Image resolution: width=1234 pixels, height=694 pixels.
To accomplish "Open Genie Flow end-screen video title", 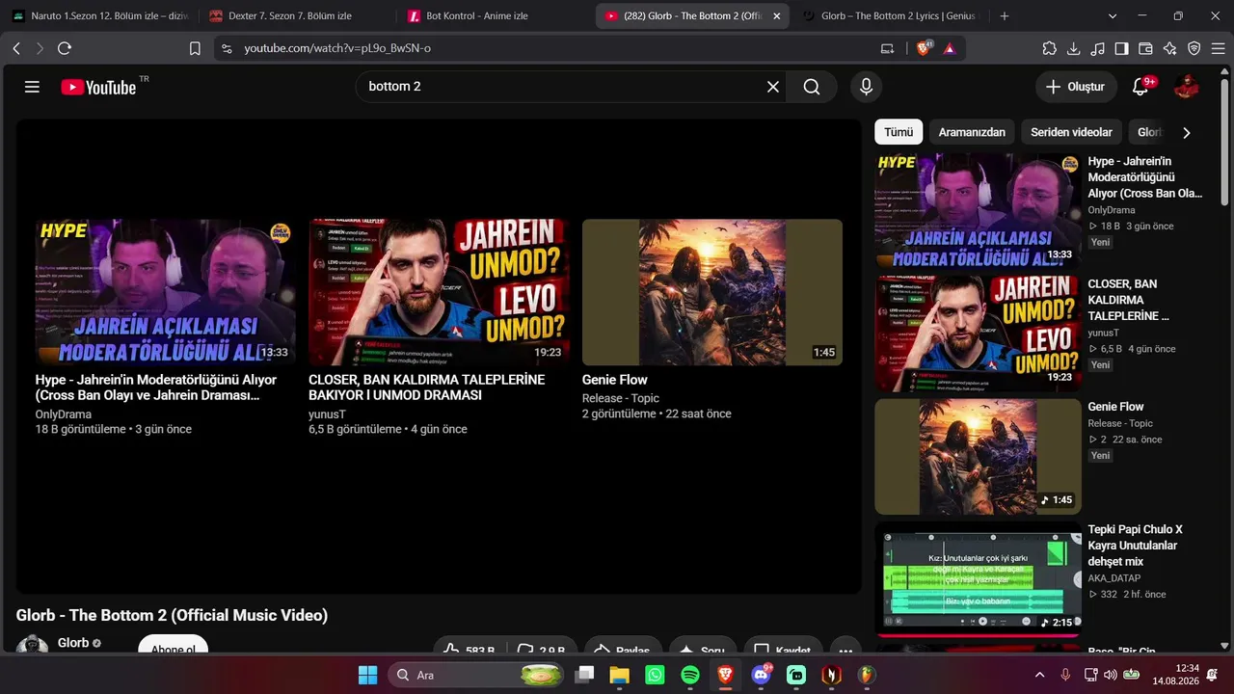I will [615, 380].
